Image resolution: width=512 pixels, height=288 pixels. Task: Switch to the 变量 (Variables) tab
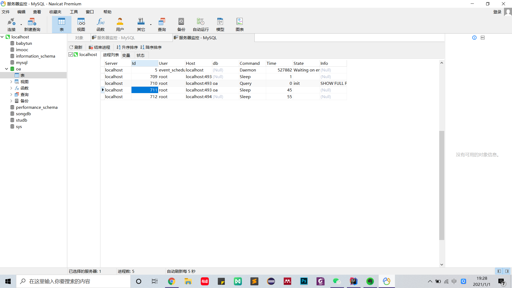[126, 55]
